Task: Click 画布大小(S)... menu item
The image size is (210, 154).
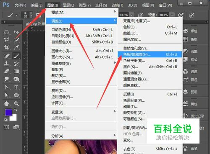Action: pos(81,57)
